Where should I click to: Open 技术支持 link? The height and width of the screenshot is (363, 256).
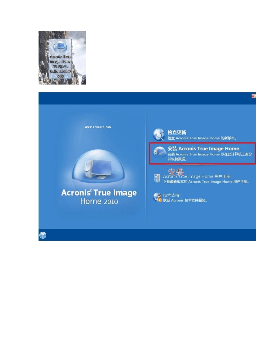coord(171,195)
